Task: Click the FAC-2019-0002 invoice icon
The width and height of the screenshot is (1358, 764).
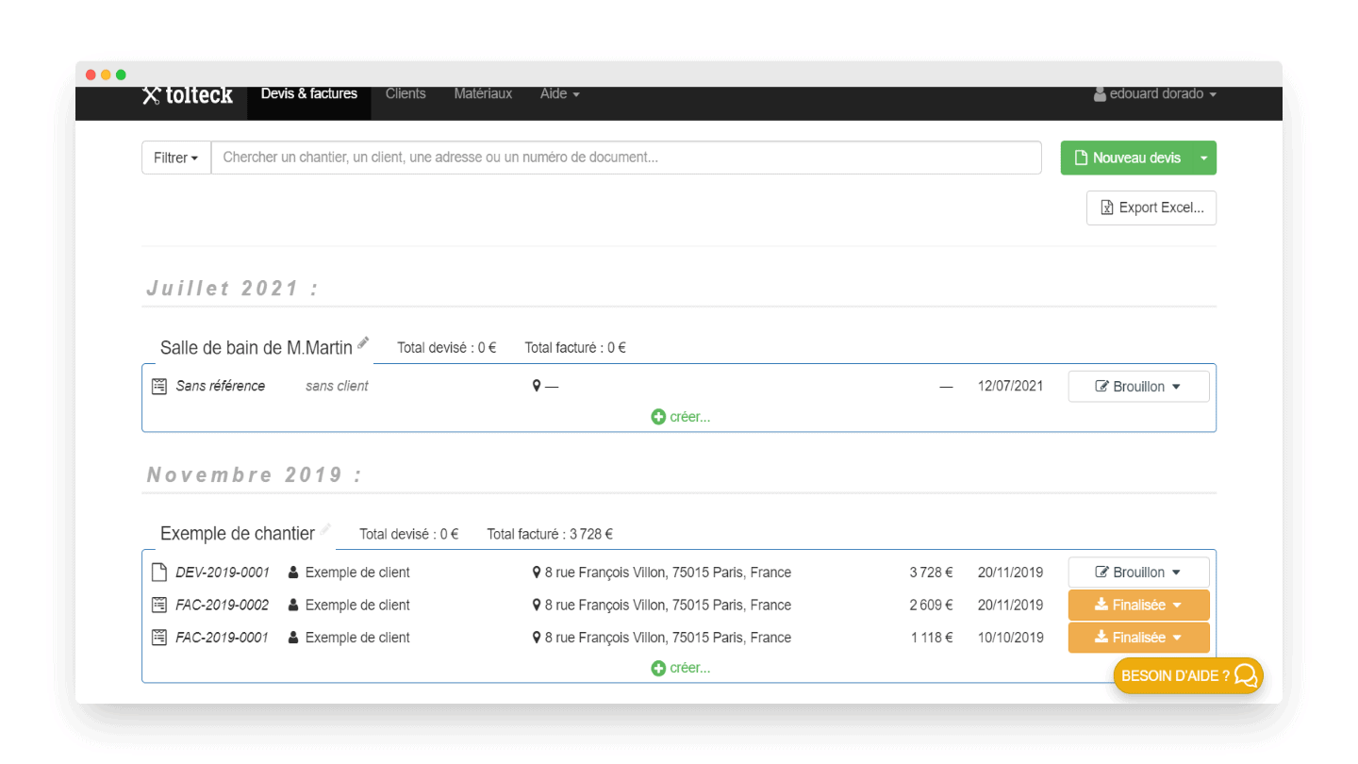Action: 159,605
